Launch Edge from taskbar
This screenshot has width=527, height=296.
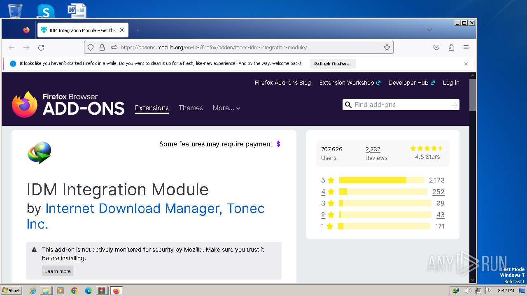click(89, 291)
